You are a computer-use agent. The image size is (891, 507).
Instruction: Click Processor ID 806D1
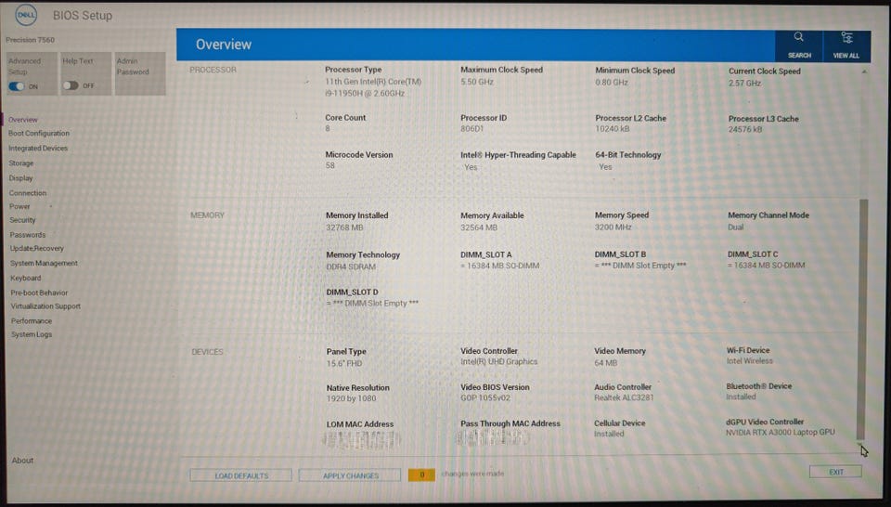click(472, 129)
